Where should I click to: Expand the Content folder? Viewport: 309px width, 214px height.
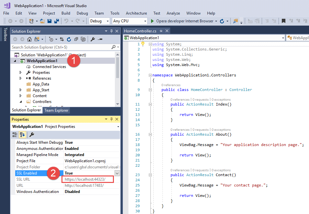20,96
